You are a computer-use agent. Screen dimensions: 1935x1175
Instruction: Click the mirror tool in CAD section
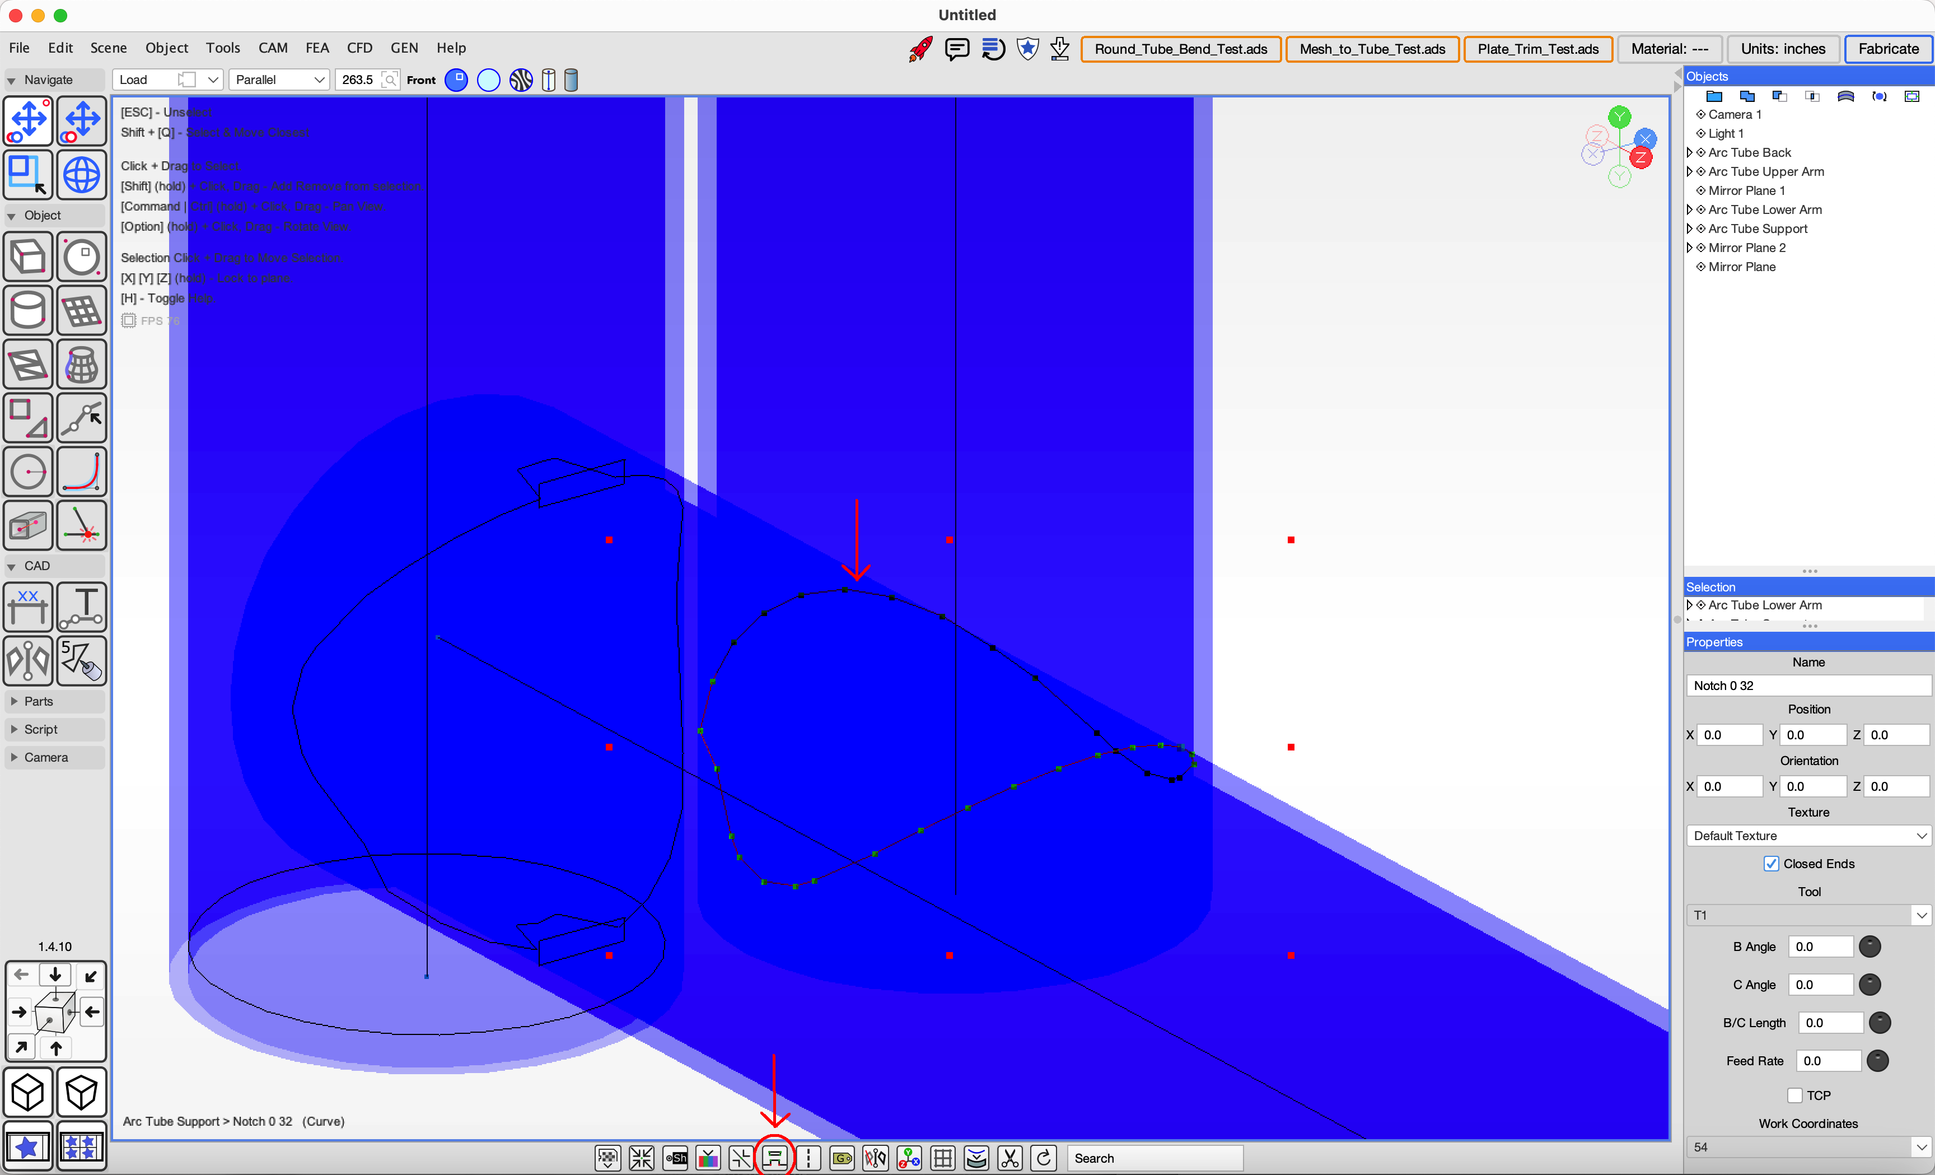(x=28, y=660)
